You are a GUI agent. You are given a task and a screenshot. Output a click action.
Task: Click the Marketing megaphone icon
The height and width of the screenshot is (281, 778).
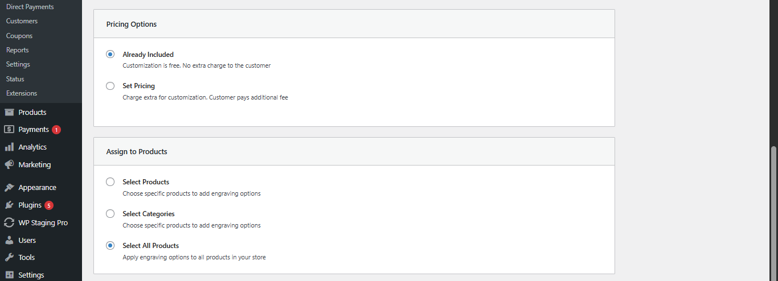[9, 164]
